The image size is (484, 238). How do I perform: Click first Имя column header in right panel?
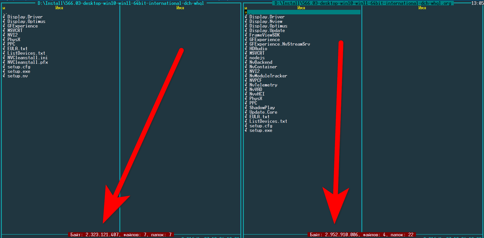coord(301,8)
